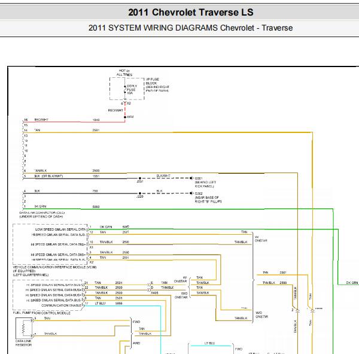Click the "LT BLU" label at pin 17
The width and height of the screenshot is (359, 354).
coord(100,303)
